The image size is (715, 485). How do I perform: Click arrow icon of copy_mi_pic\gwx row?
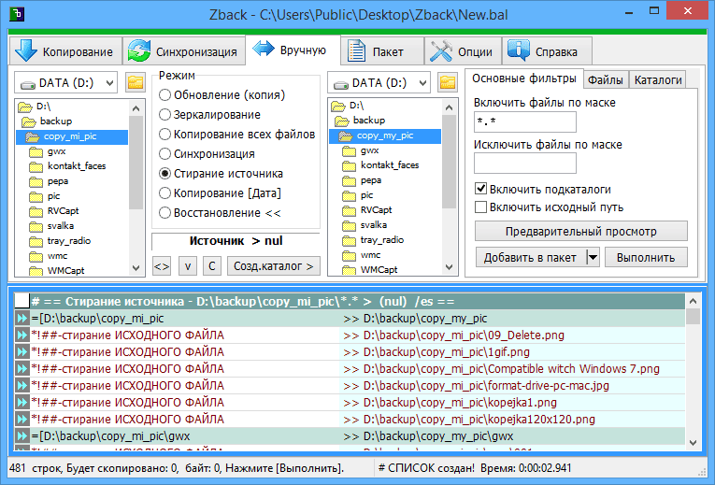[x=21, y=436]
